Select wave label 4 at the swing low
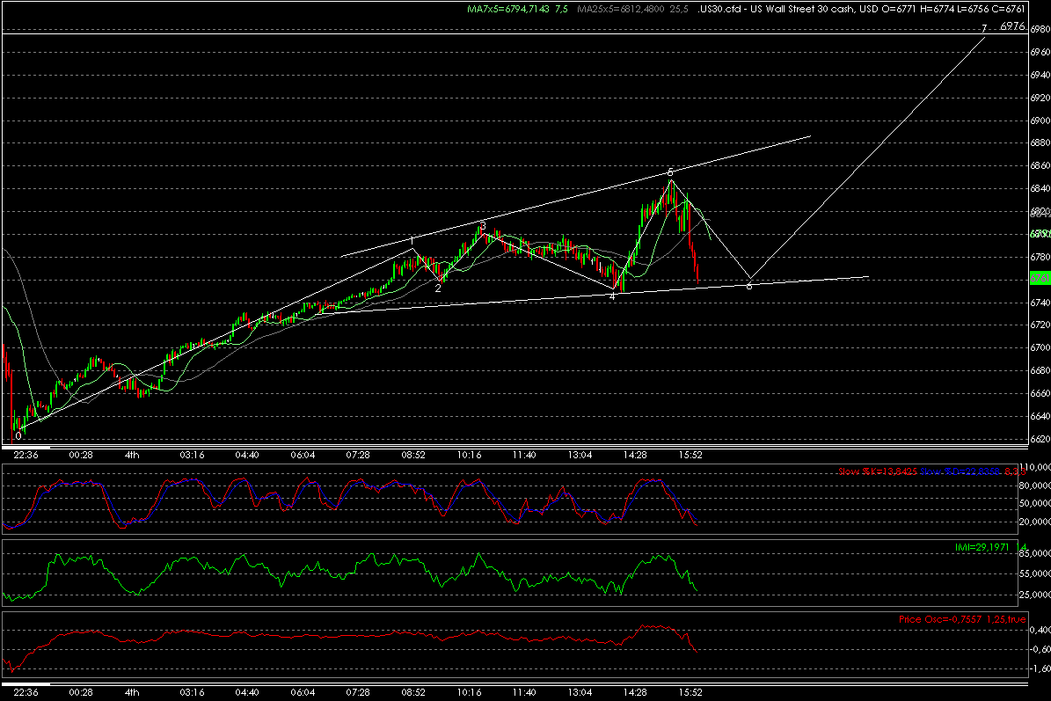The image size is (1051, 701). tap(613, 296)
